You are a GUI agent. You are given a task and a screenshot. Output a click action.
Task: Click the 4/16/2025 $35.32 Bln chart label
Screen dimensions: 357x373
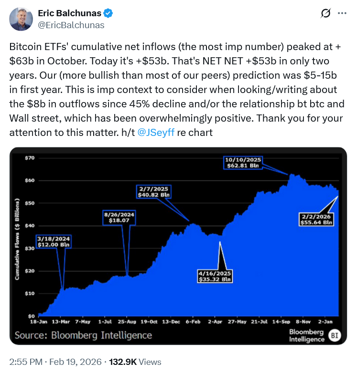tap(215, 276)
